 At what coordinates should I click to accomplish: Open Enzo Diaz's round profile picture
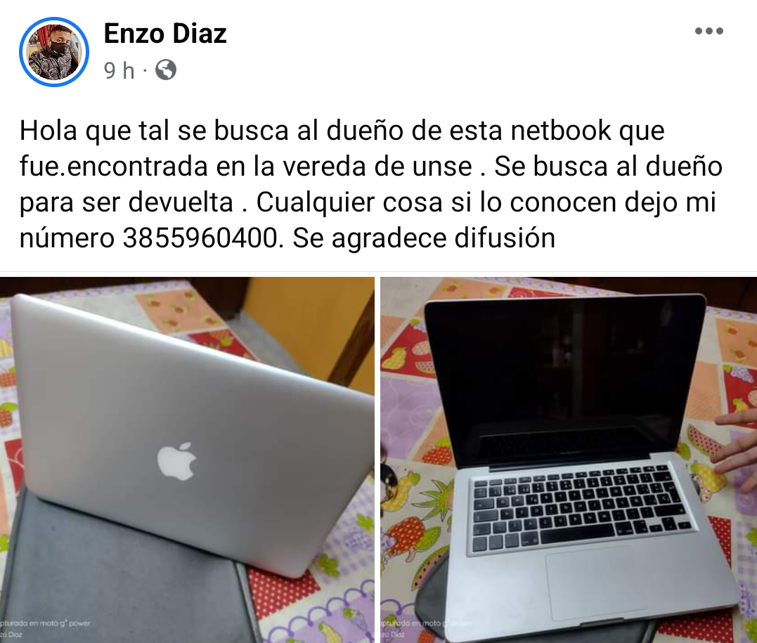point(54,52)
